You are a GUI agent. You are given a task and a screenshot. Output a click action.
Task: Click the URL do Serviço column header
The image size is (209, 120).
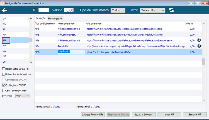[x=94, y=24]
